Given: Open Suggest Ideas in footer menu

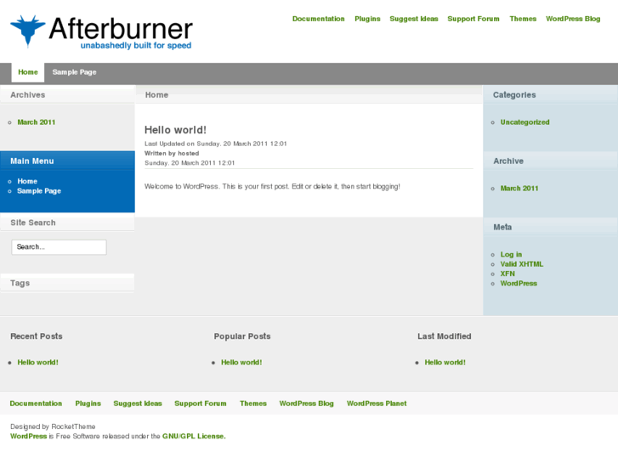Looking at the screenshot, I should pyautogui.click(x=138, y=404).
